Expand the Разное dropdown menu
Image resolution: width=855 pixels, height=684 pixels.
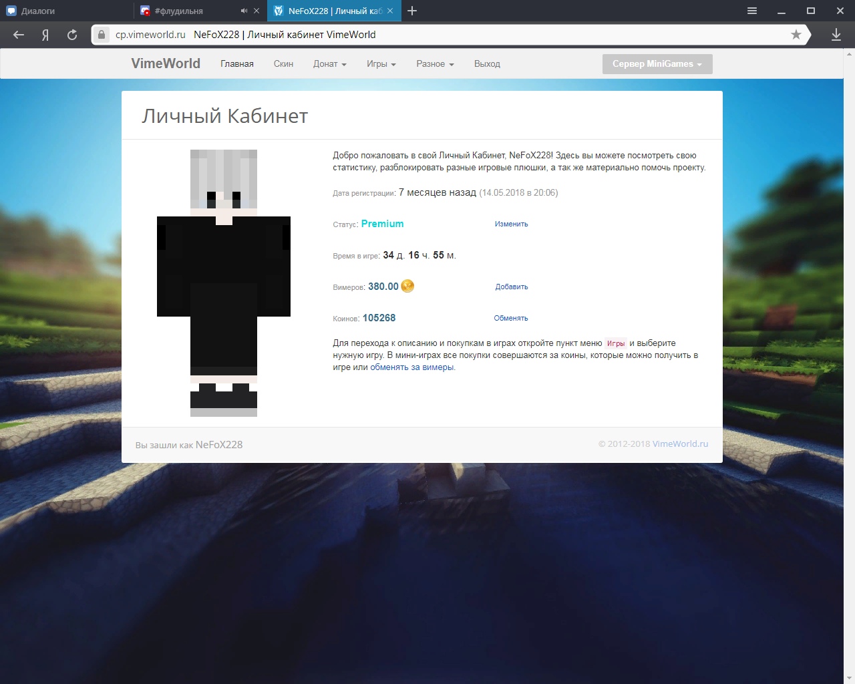coord(435,64)
